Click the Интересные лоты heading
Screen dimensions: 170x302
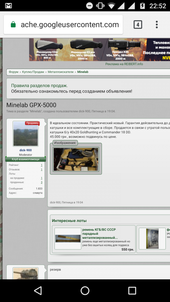pyautogui.click(x=69, y=221)
